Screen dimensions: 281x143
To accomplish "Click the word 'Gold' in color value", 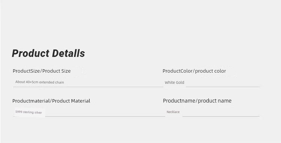I will point(180,82).
